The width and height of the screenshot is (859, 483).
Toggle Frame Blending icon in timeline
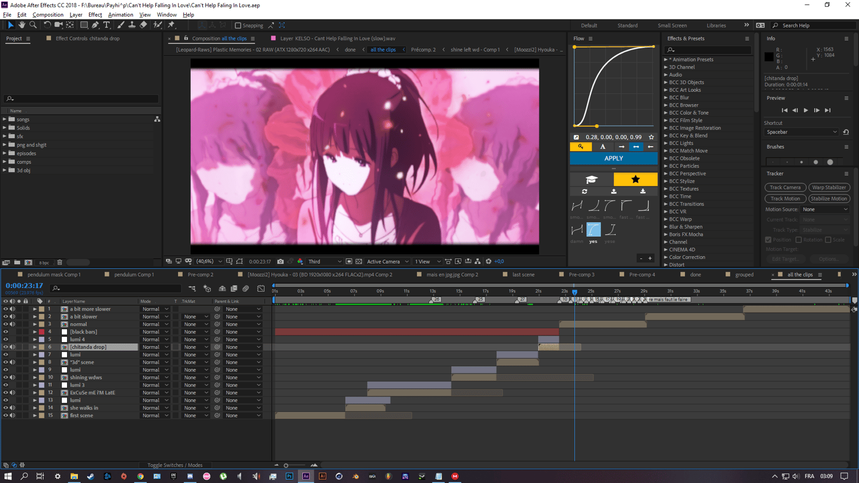tap(234, 289)
